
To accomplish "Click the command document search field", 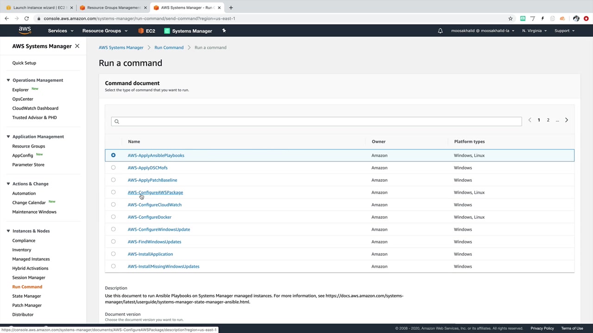I will tap(316, 121).
